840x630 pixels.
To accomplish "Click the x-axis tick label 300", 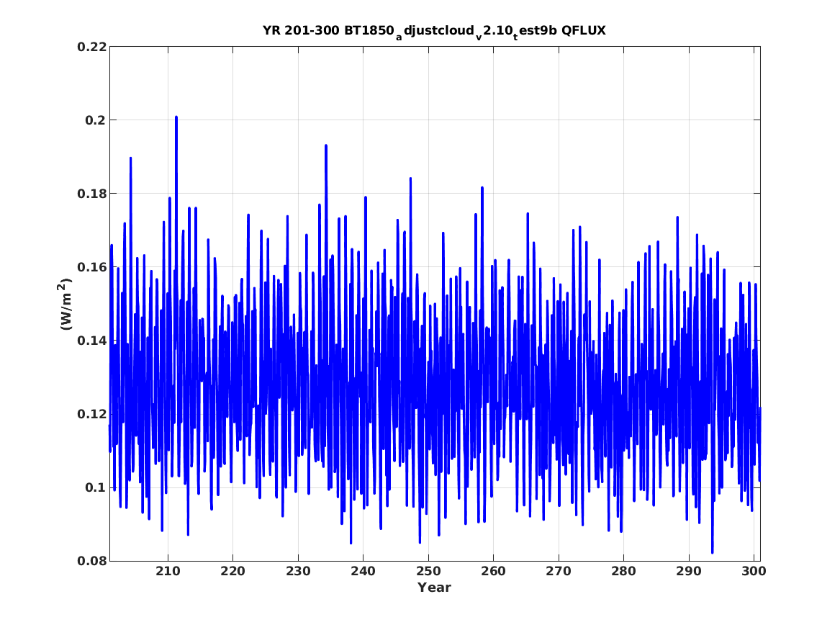I will click(754, 572).
